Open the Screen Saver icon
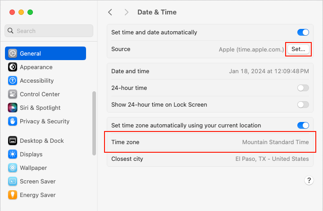The height and width of the screenshot is (211, 323). coord(13,181)
